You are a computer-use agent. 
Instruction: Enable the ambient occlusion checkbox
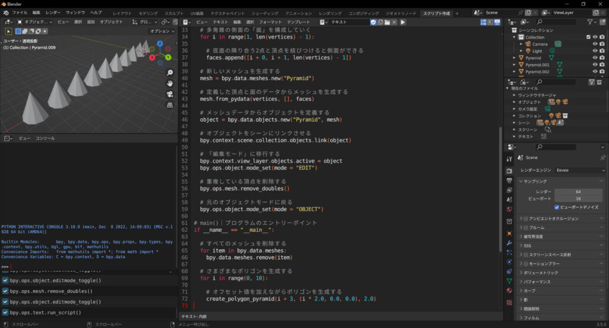pyautogui.click(x=526, y=219)
